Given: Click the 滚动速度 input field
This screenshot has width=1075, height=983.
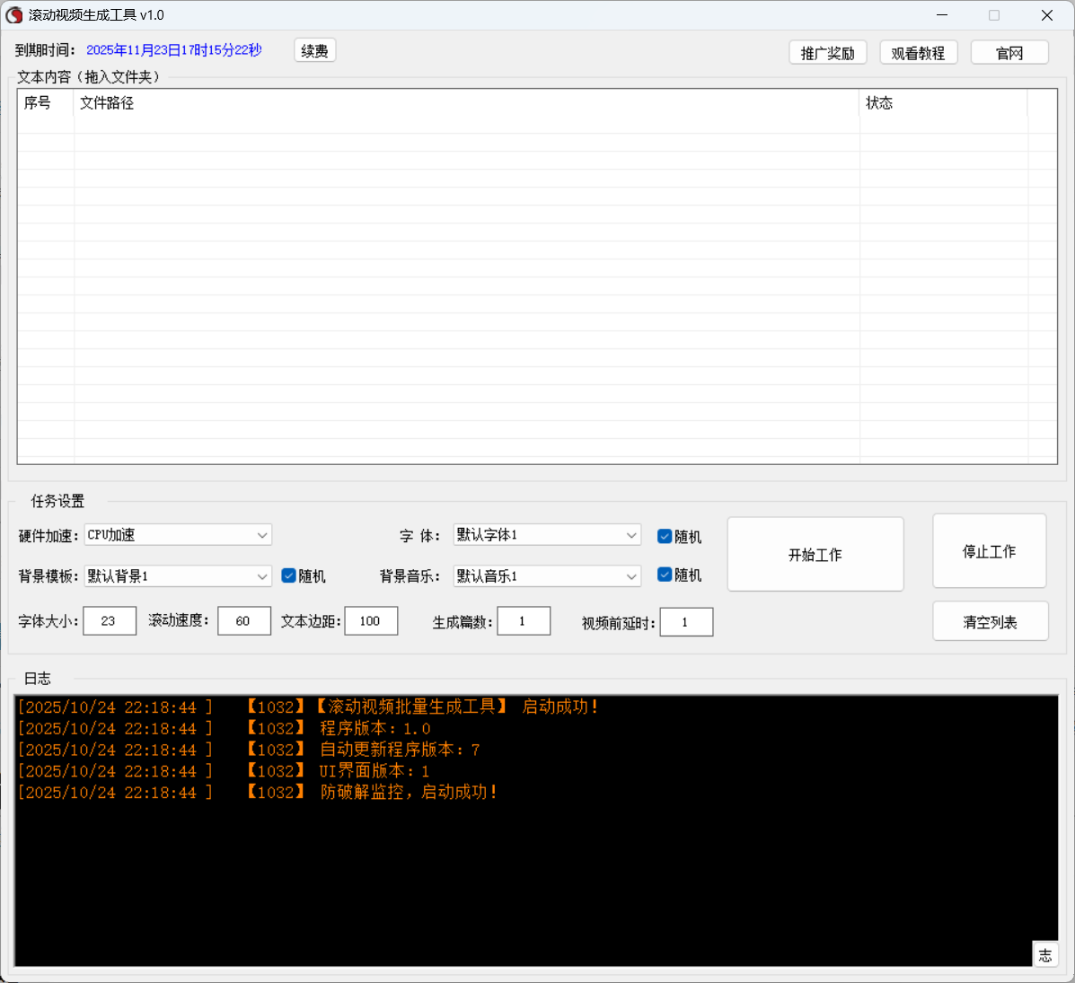Looking at the screenshot, I should click(243, 621).
